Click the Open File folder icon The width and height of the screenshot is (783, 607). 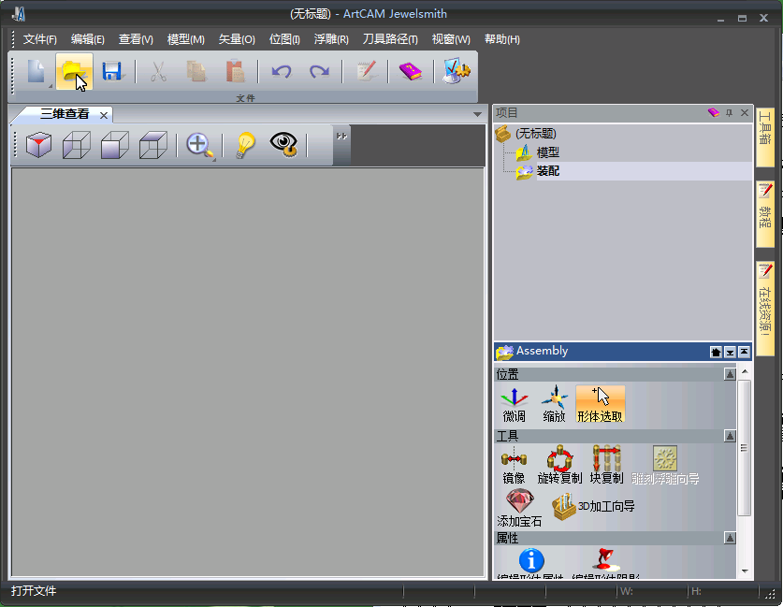click(74, 71)
